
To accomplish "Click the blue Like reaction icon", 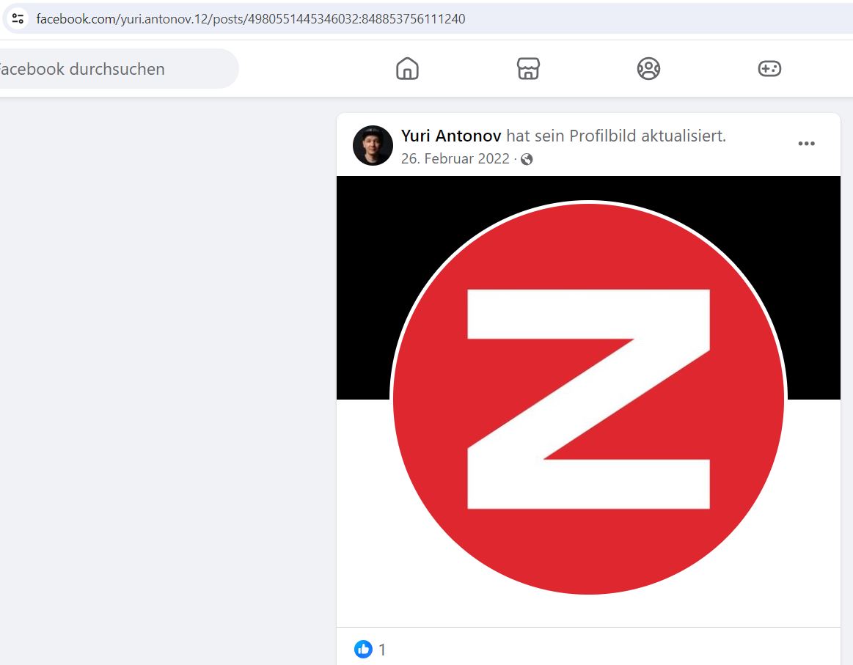I will [x=363, y=649].
